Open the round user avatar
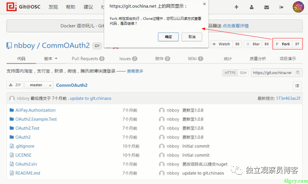 pyautogui.click(x=298, y=7)
